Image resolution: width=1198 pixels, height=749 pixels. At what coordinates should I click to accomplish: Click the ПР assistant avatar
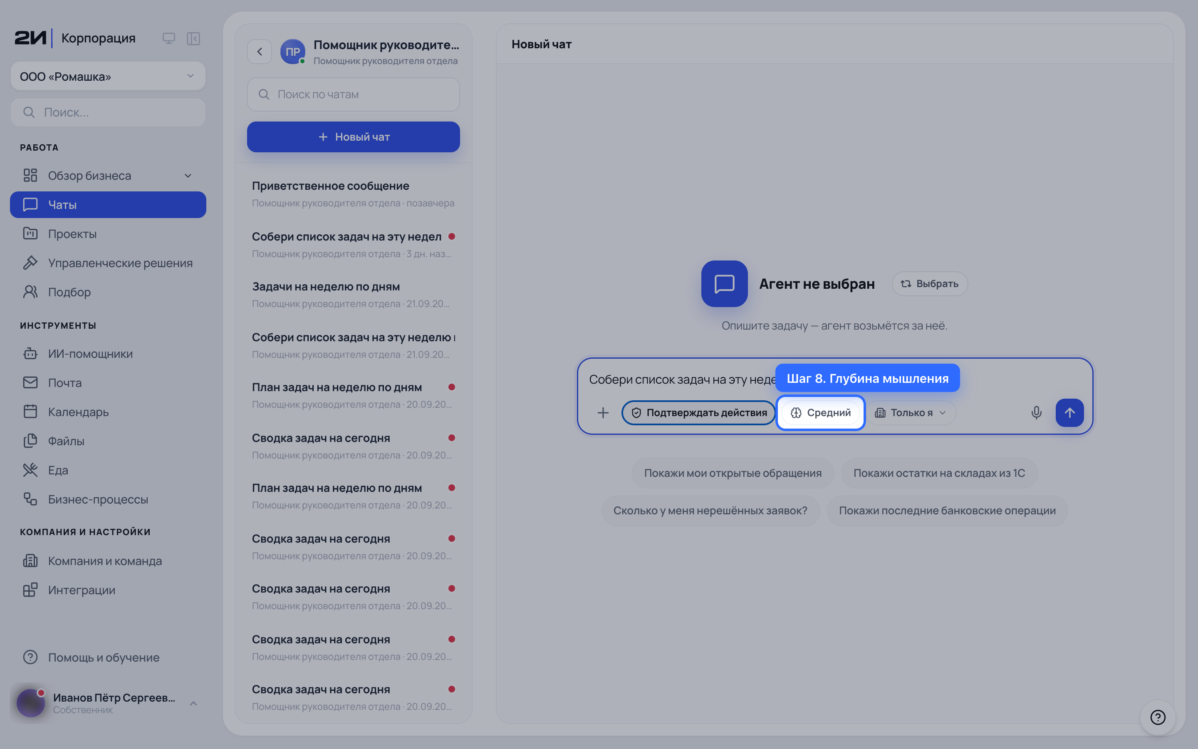pos(292,52)
